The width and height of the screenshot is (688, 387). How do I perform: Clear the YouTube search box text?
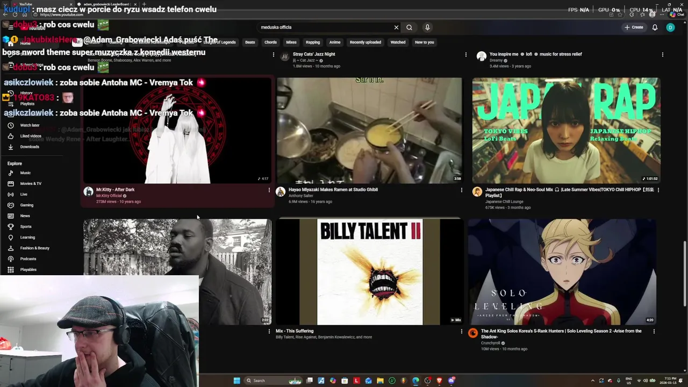point(396,27)
